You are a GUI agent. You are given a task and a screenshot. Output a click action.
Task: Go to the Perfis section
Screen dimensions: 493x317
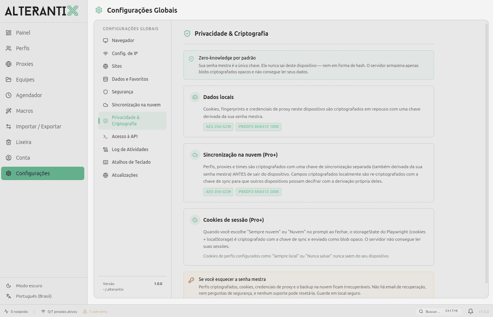pyautogui.click(x=43, y=49)
